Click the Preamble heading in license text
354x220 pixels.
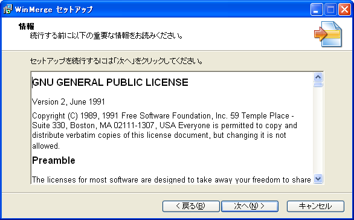click(54, 160)
